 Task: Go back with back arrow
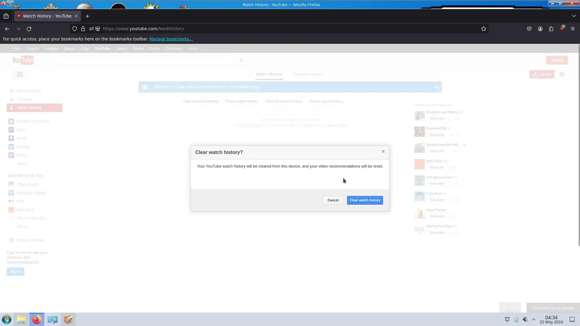pyautogui.click(x=7, y=29)
